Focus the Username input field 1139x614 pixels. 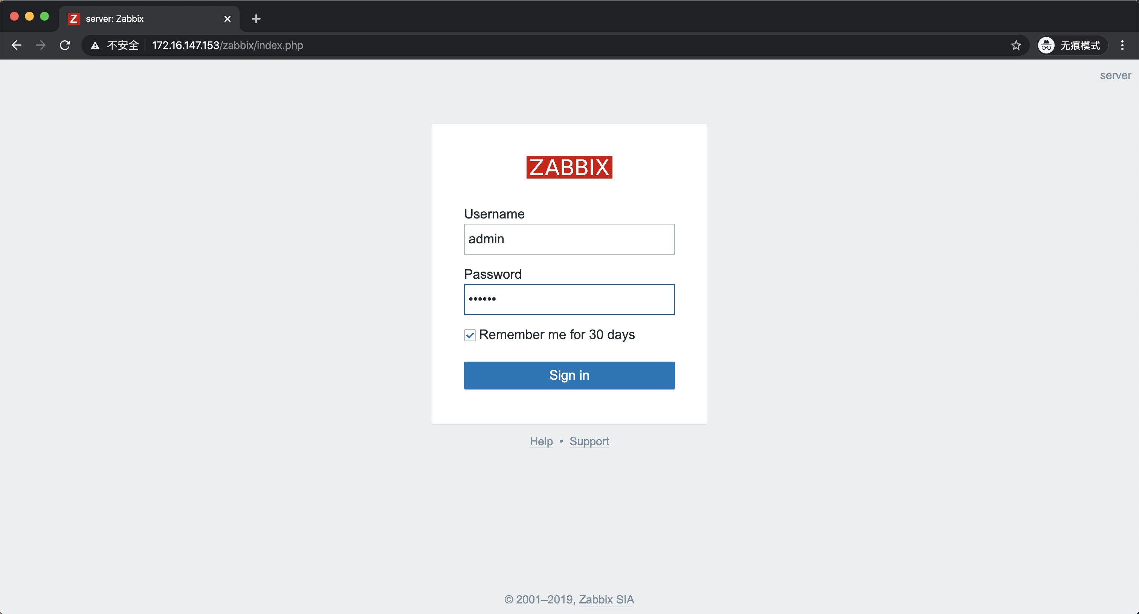coord(569,239)
